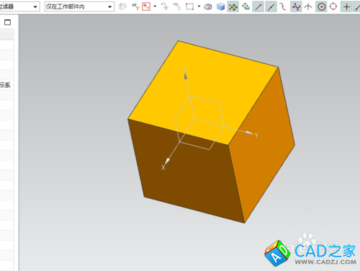Click the square icon atop the left panel

[x=7, y=22]
